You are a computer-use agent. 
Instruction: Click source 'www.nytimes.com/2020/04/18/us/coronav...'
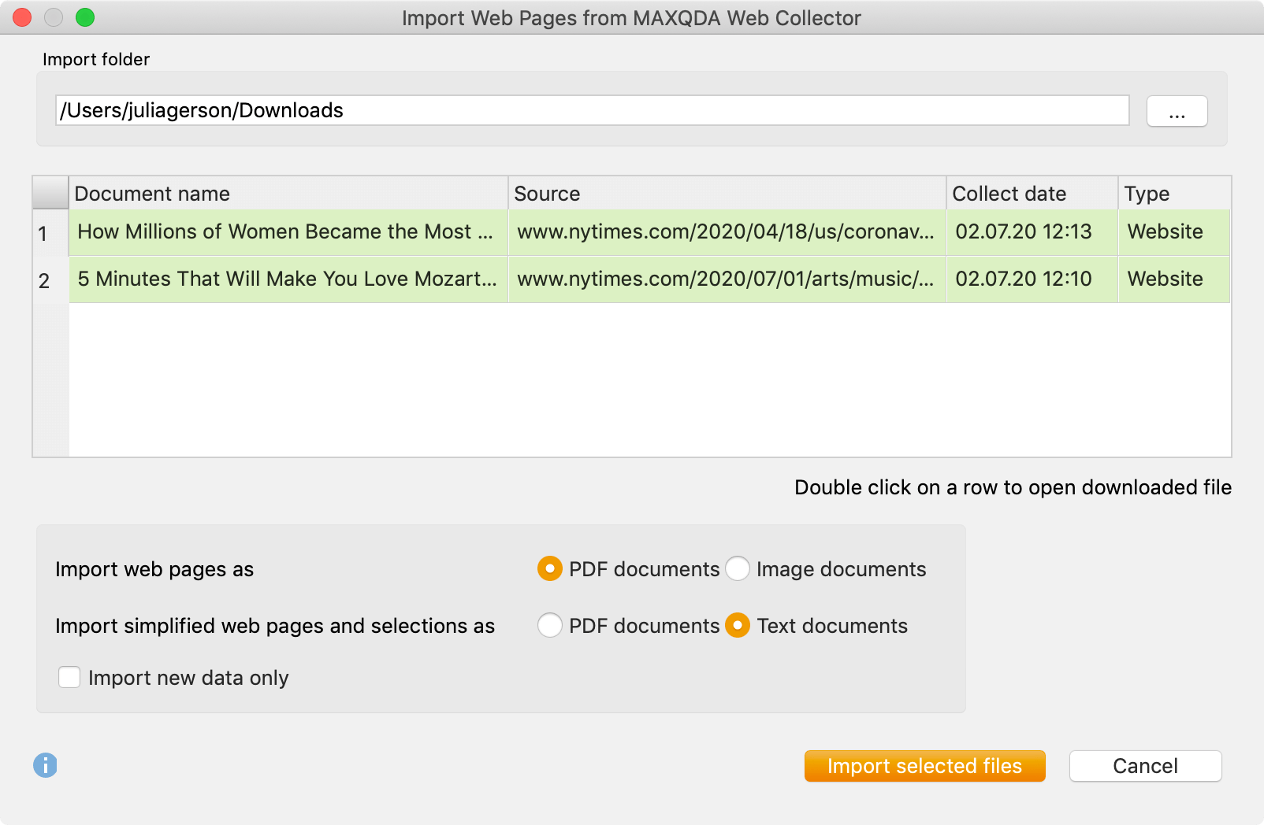point(727,232)
